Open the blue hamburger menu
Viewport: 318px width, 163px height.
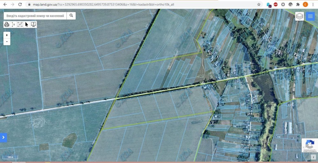click(x=310, y=16)
